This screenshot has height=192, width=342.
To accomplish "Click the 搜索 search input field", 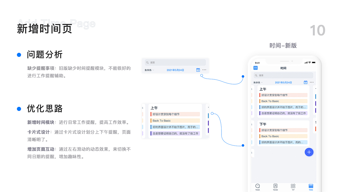I will tap(283, 75).
